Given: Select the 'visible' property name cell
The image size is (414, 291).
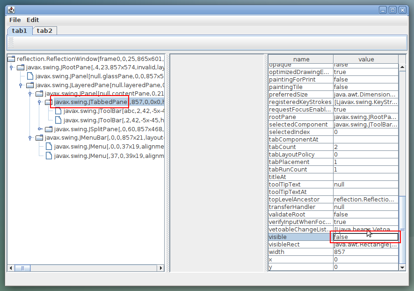Looking at the screenshot, I should tap(301, 237).
